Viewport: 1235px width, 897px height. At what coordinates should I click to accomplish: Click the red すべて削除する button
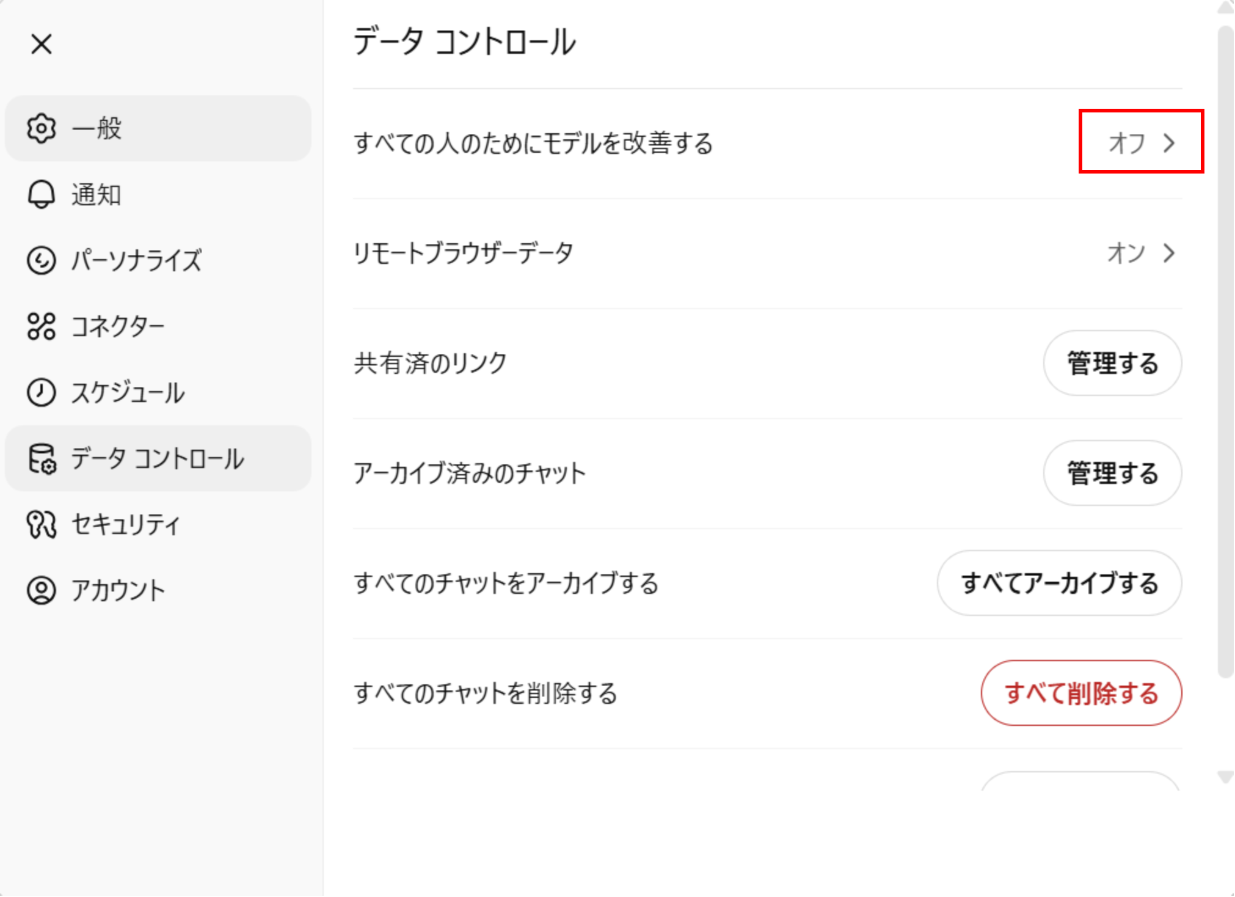tap(1081, 693)
